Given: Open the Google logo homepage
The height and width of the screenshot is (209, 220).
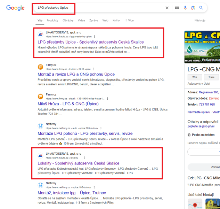Looking at the screenshot, I should click(x=15, y=8).
